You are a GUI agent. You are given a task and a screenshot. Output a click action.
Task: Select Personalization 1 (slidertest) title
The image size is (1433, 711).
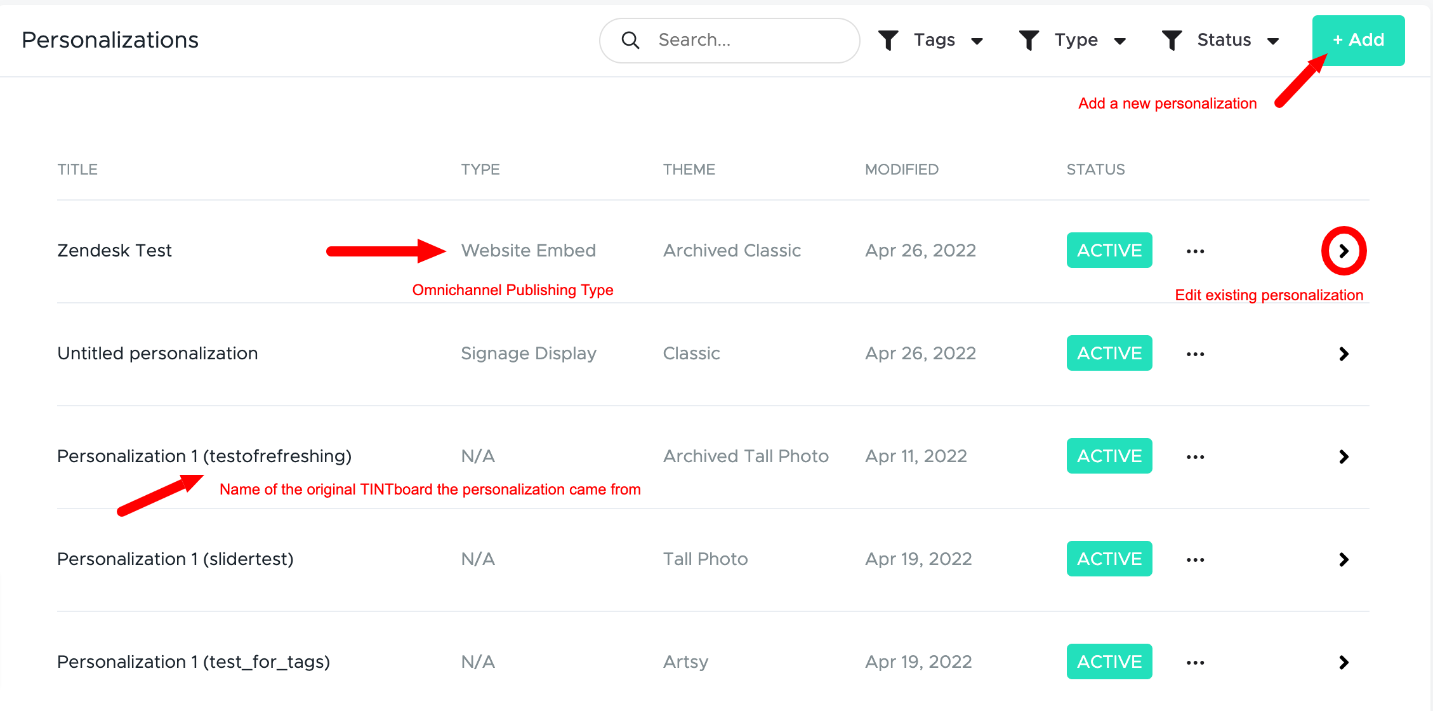175,559
